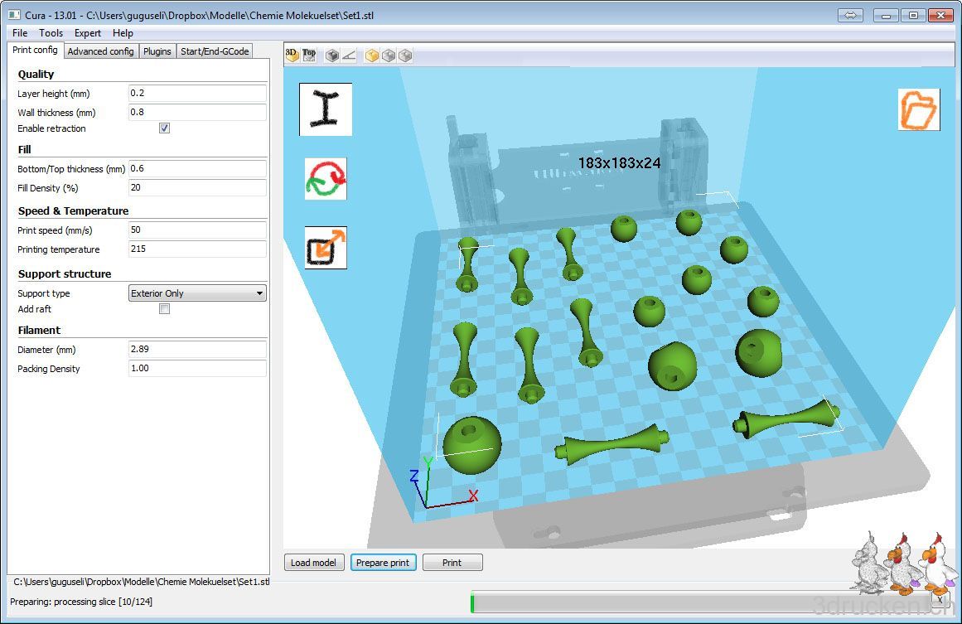Click the Quality section heading
The width and height of the screenshot is (962, 624).
[x=36, y=75]
